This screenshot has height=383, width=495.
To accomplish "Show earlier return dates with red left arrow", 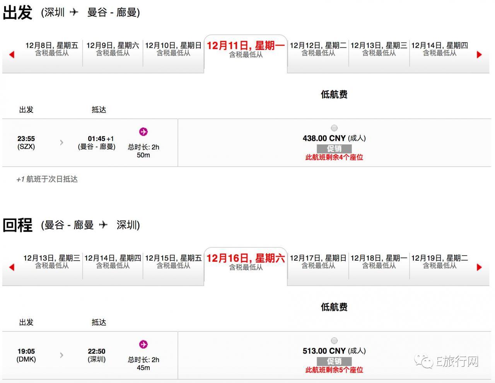I will tap(12, 267).
